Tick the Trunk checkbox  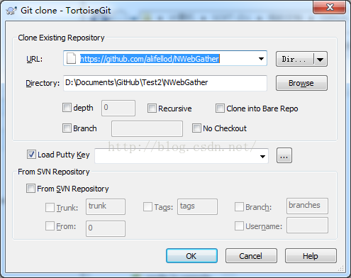click(50, 207)
